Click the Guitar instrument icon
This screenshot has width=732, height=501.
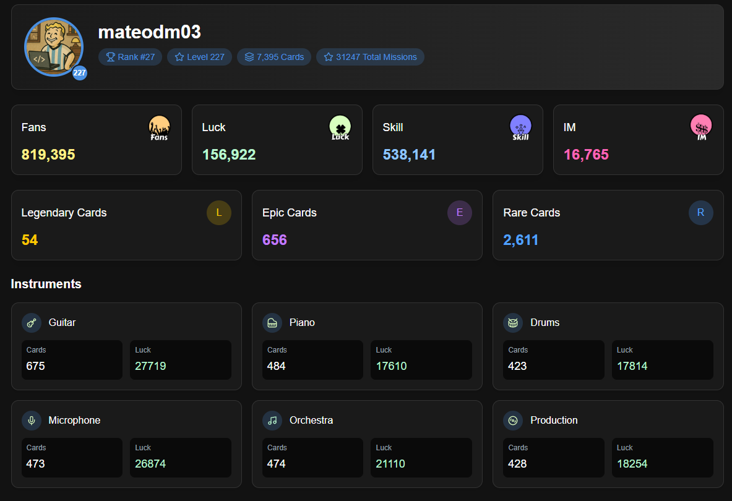(x=32, y=323)
